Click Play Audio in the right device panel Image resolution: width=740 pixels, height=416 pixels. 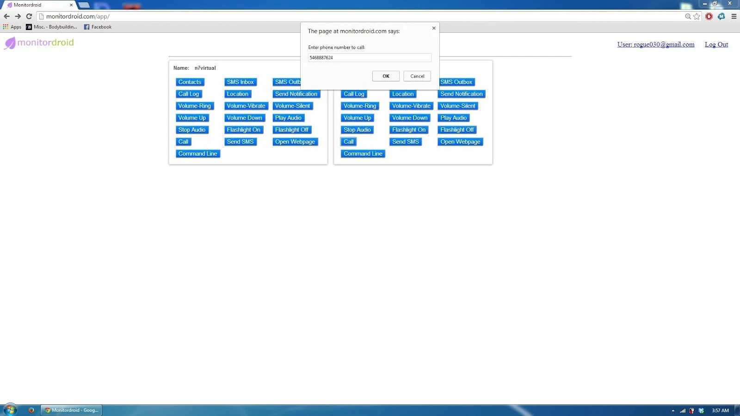tap(454, 118)
